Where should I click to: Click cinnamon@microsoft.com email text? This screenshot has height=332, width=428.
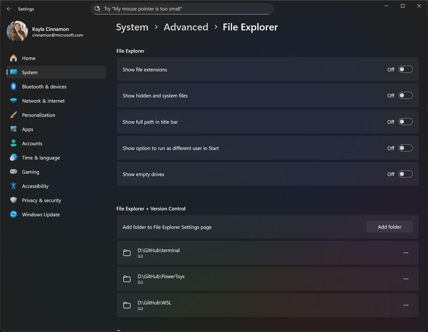pyautogui.click(x=58, y=35)
